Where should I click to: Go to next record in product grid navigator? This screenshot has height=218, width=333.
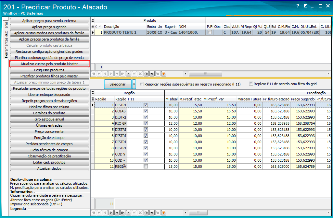pos(111,74)
